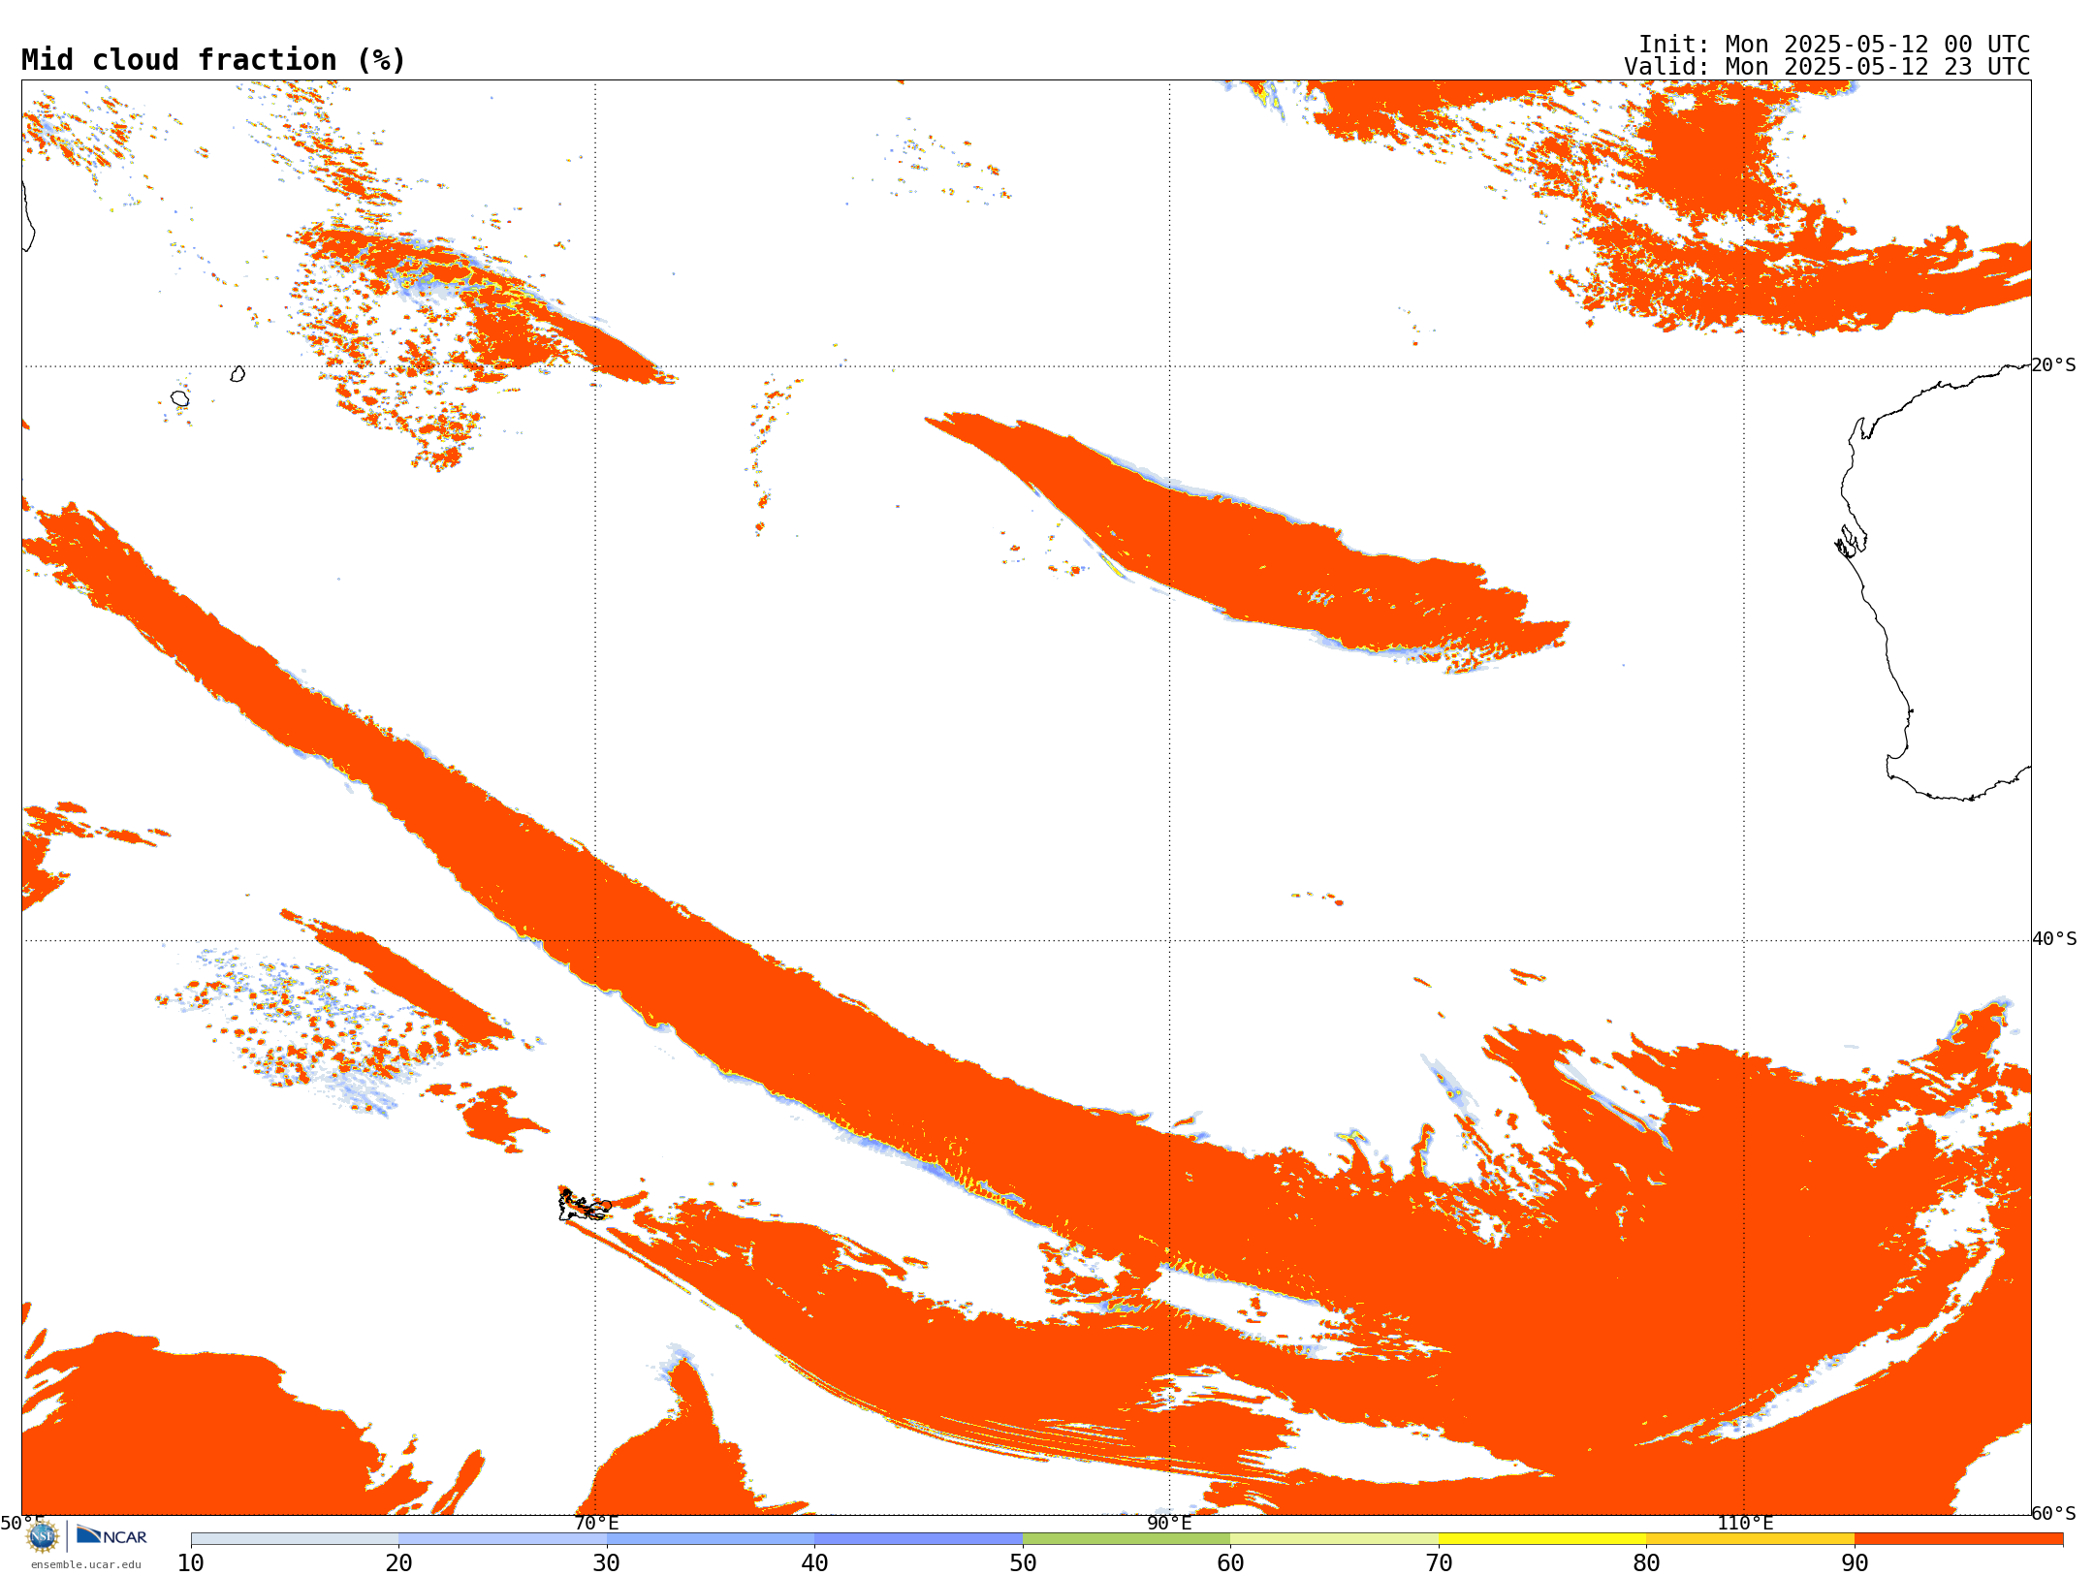Click the colorbar label '30'
Image resolution: width=2094 pixels, height=1576 pixels.
607,1563
